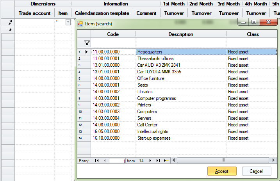Image resolution: width=280 pixels, height=181 pixels.
Task: Click the current row arrow for Headquarters
Action: [x=86, y=52]
